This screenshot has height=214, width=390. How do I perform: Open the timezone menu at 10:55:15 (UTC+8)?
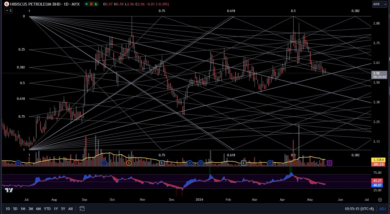pyautogui.click(x=359, y=209)
